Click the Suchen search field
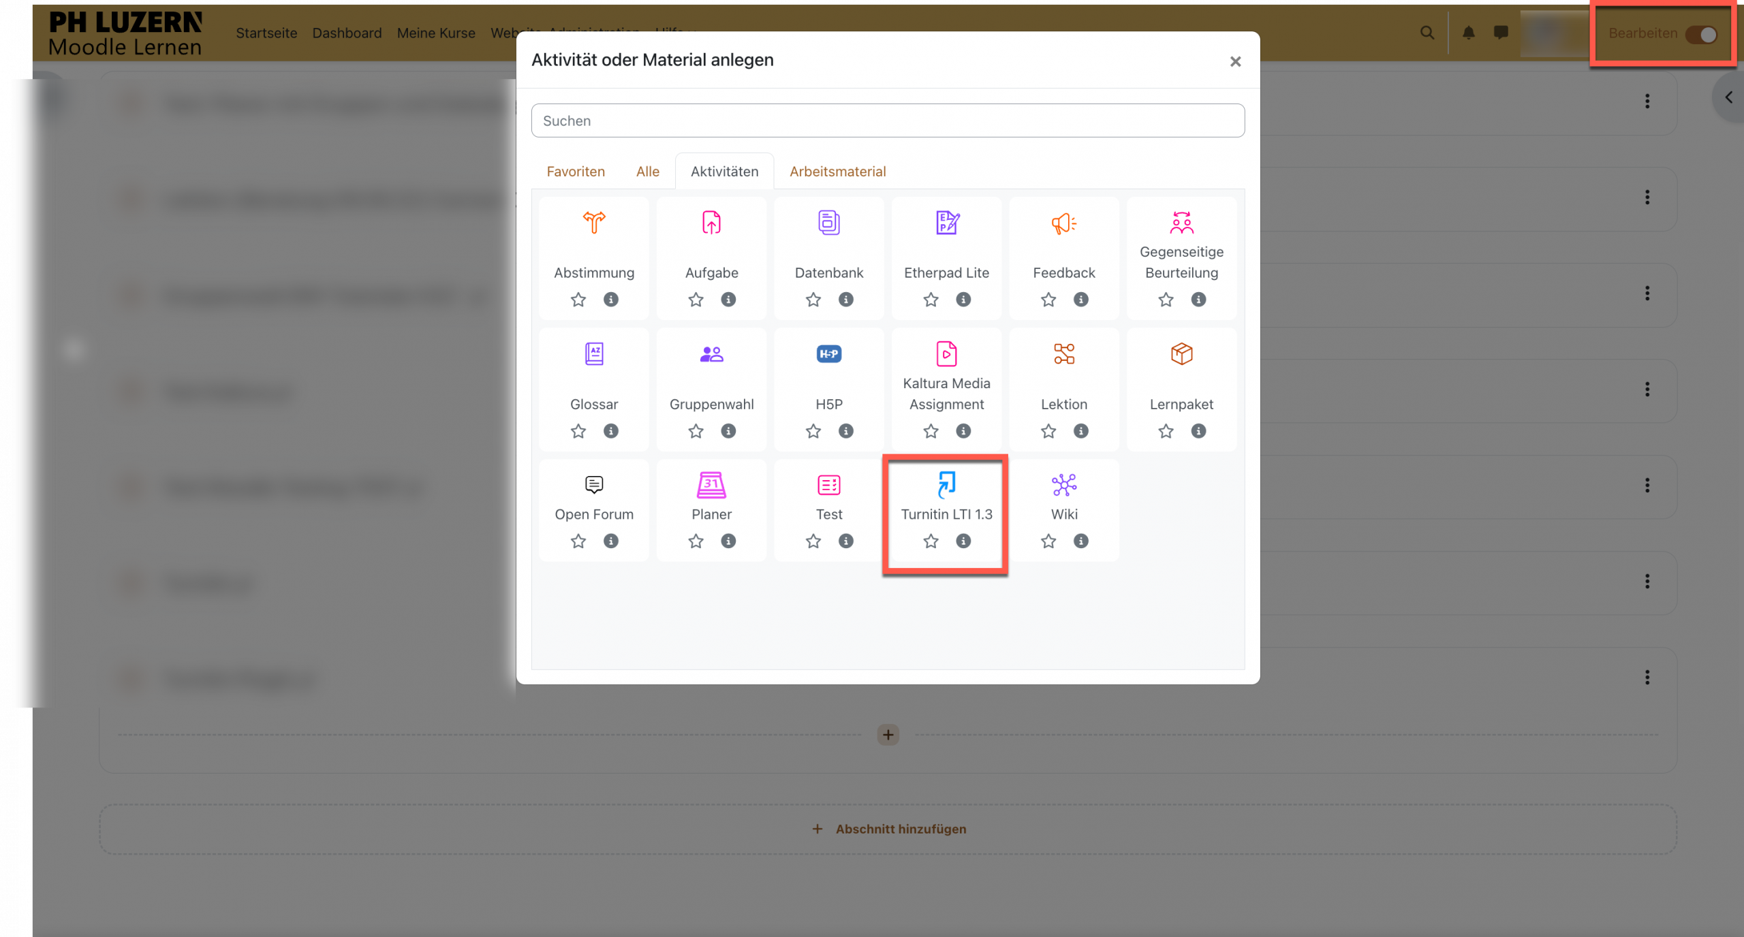The height and width of the screenshot is (937, 1744). point(888,121)
